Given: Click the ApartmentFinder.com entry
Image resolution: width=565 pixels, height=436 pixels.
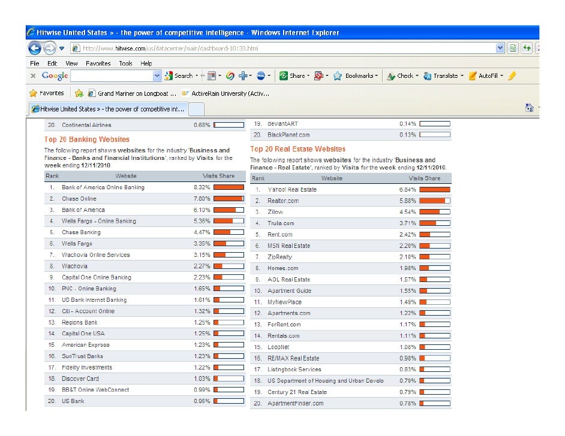Looking at the screenshot, I should 296,403.
